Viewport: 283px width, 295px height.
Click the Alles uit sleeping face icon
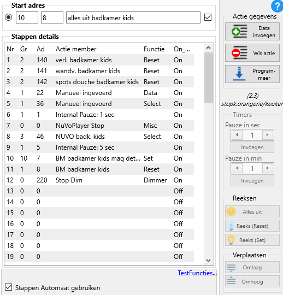pyautogui.click(x=231, y=211)
